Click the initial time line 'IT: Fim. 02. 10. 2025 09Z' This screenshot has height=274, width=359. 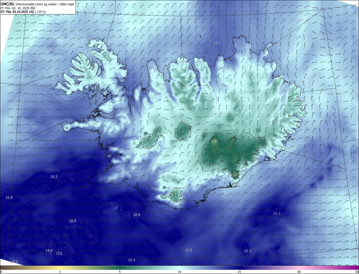click(x=18, y=8)
